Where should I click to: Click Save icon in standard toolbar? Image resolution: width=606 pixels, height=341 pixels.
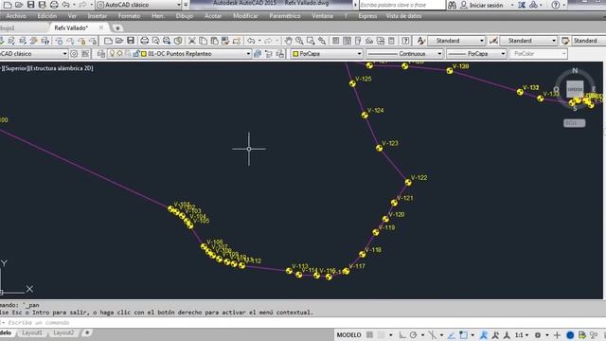point(131,41)
